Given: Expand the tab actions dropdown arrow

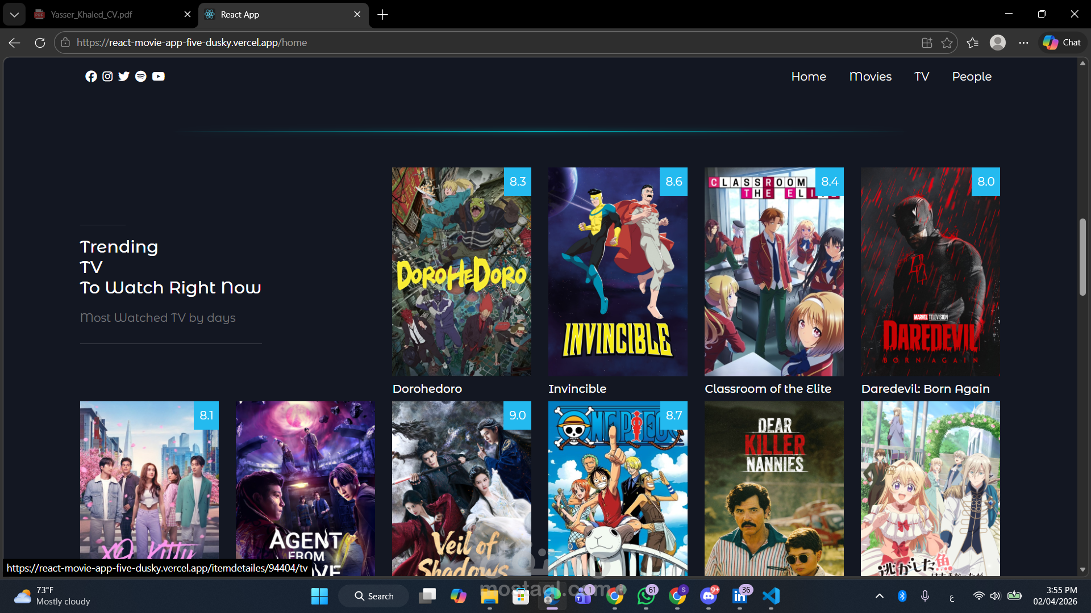Looking at the screenshot, I should click(14, 15).
